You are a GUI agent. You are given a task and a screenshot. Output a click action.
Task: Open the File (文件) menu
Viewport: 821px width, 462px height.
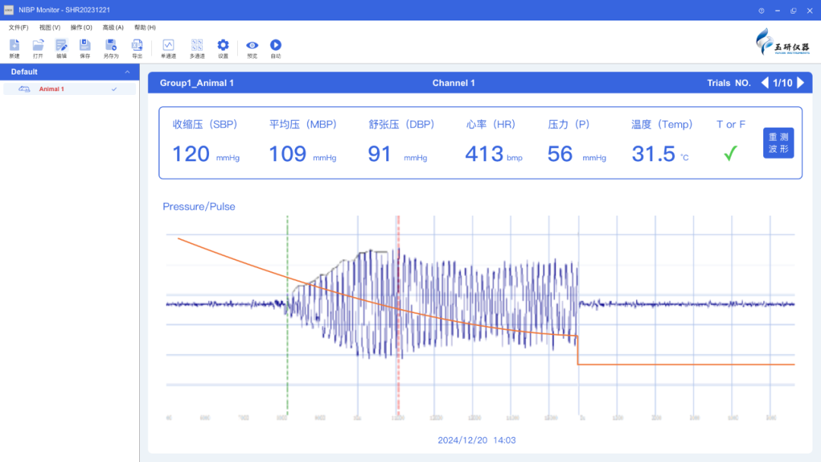pos(18,27)
